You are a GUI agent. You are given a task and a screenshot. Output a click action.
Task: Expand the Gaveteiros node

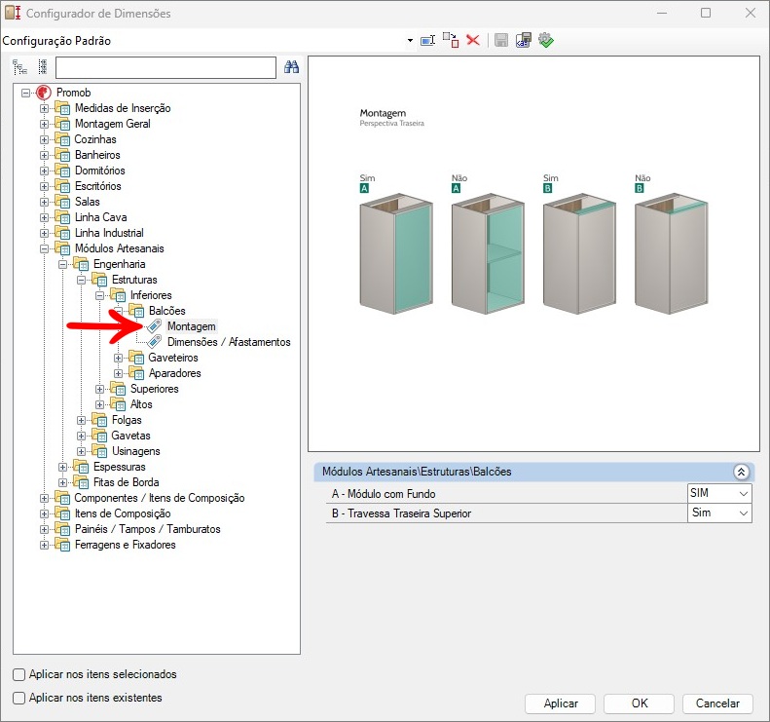pos(119,358)
